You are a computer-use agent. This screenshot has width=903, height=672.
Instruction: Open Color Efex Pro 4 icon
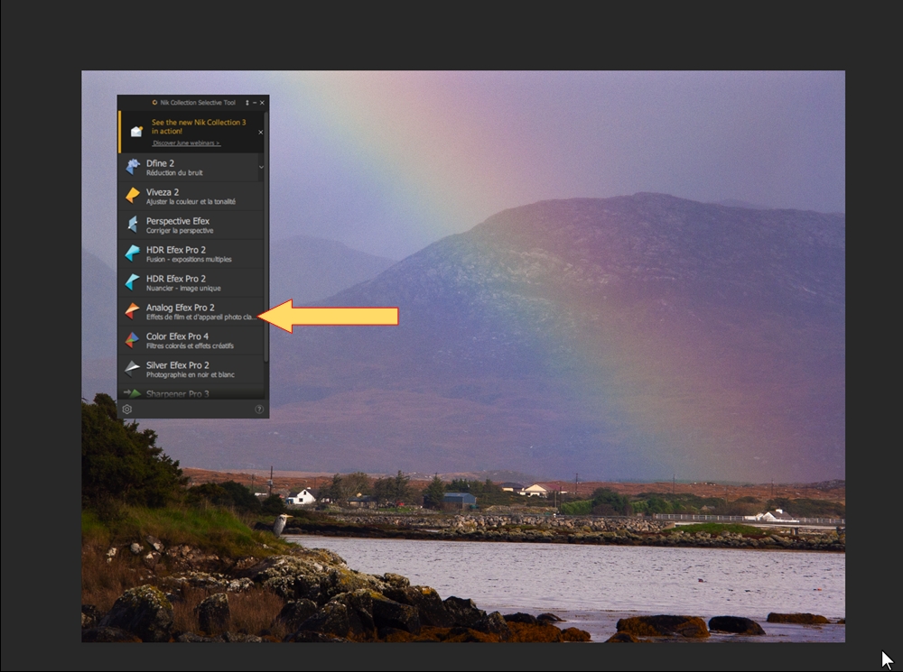click(133, 339)
